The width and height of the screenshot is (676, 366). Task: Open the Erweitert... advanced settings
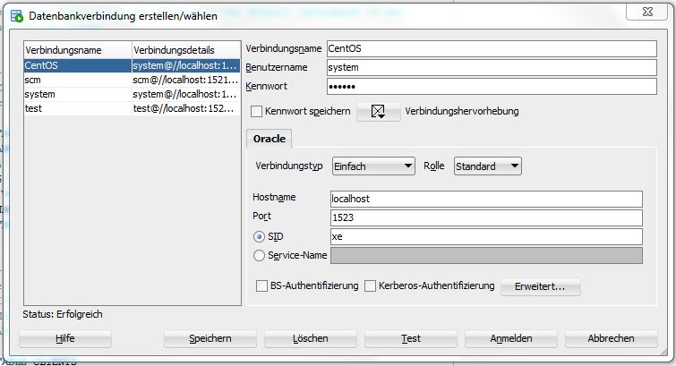coord(540,286)
